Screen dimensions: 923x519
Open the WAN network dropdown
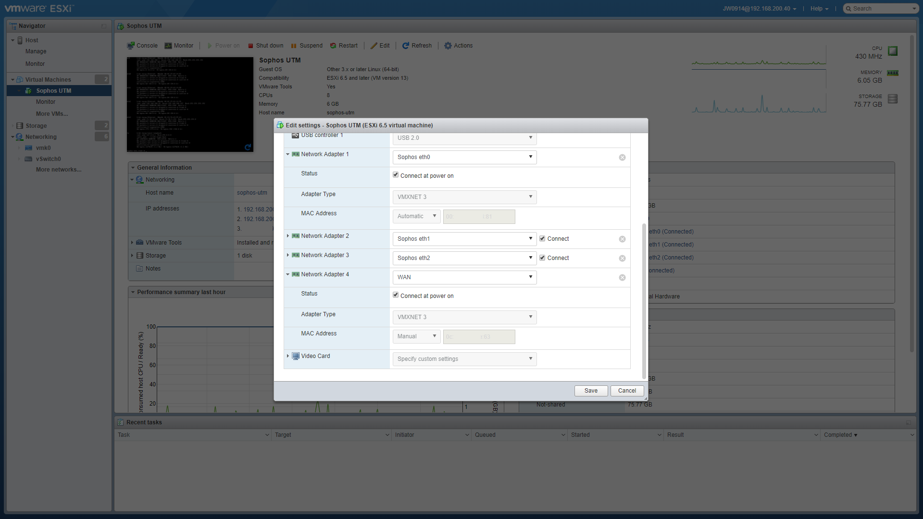coord(464,277)
